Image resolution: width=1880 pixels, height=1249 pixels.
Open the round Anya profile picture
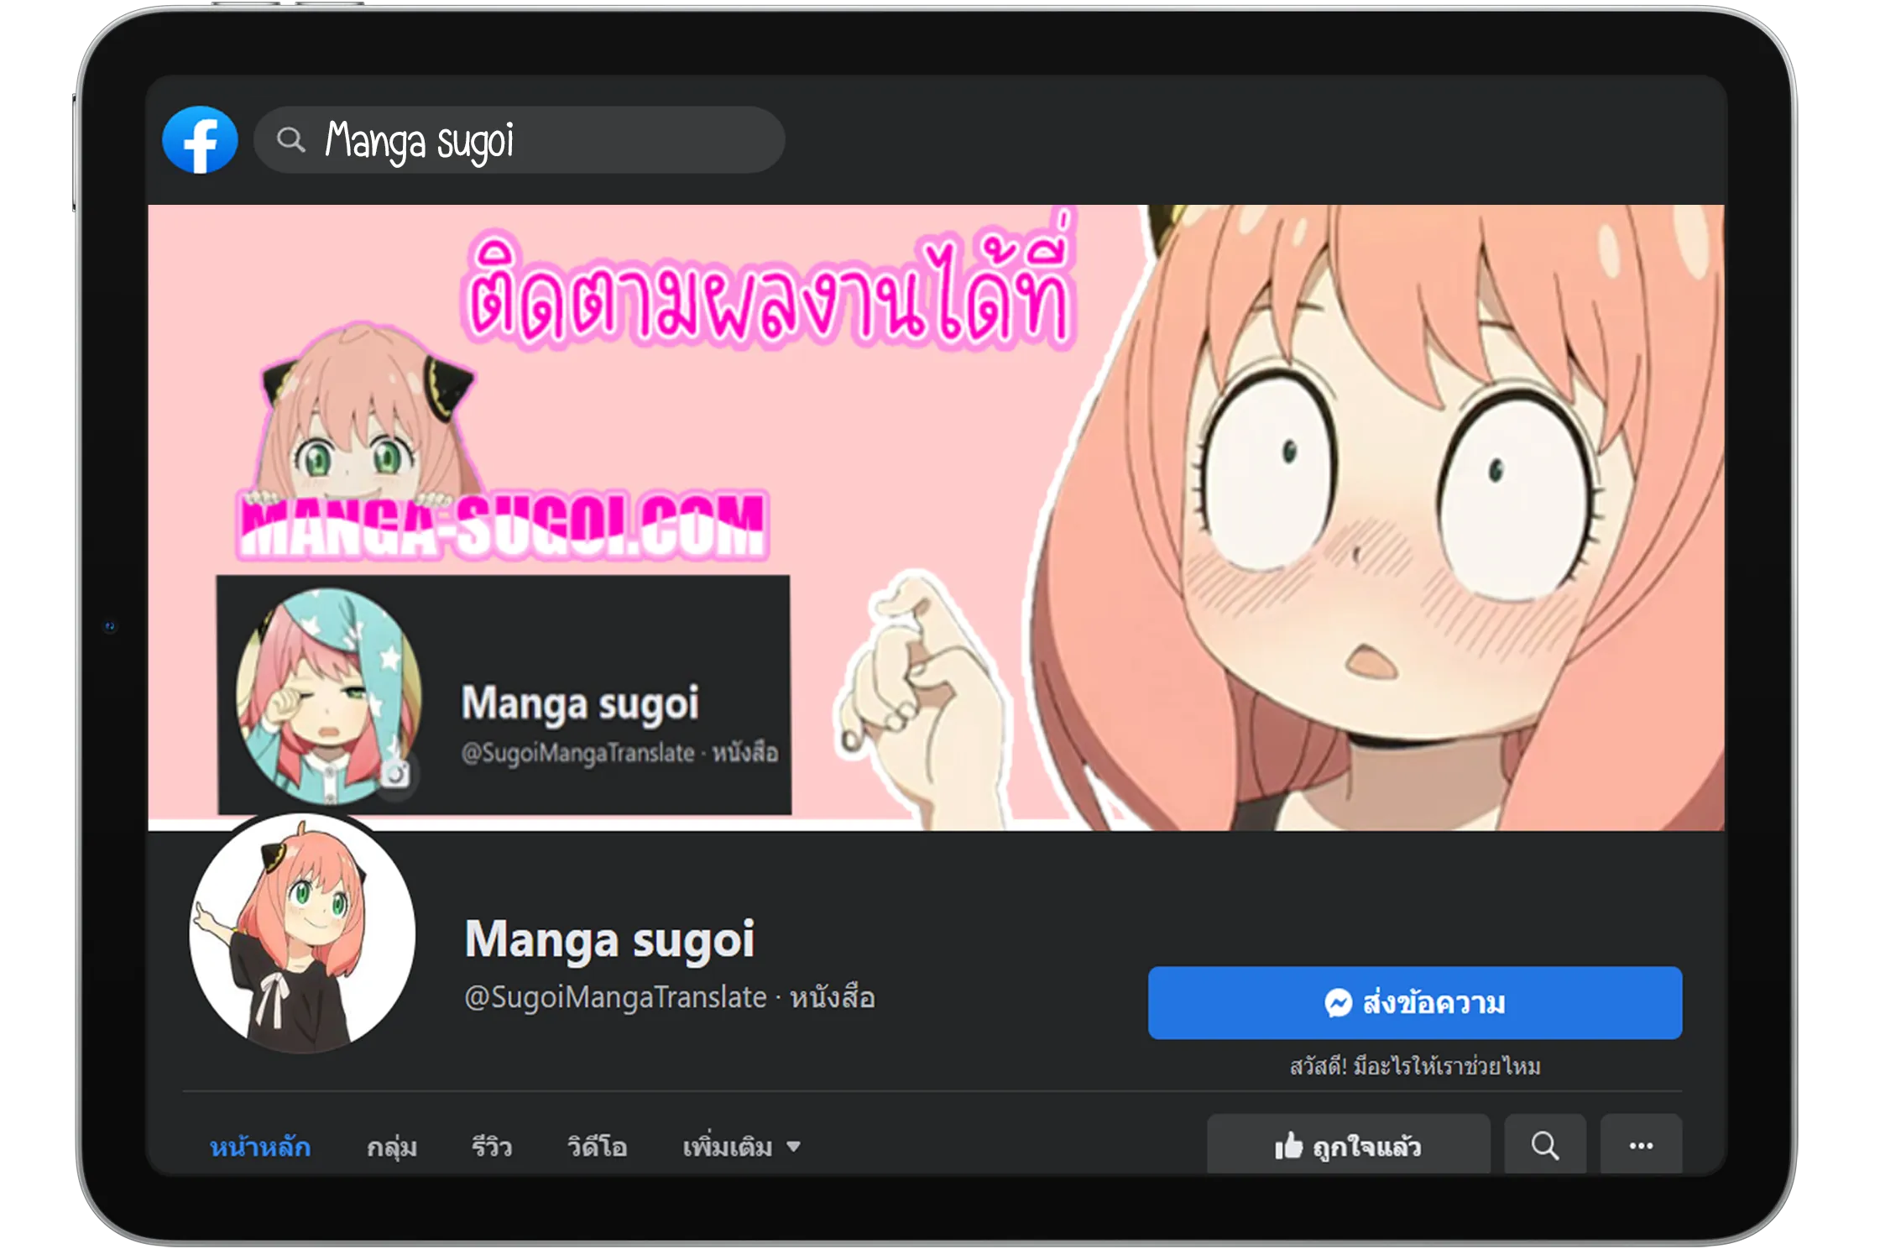point(302,933)
